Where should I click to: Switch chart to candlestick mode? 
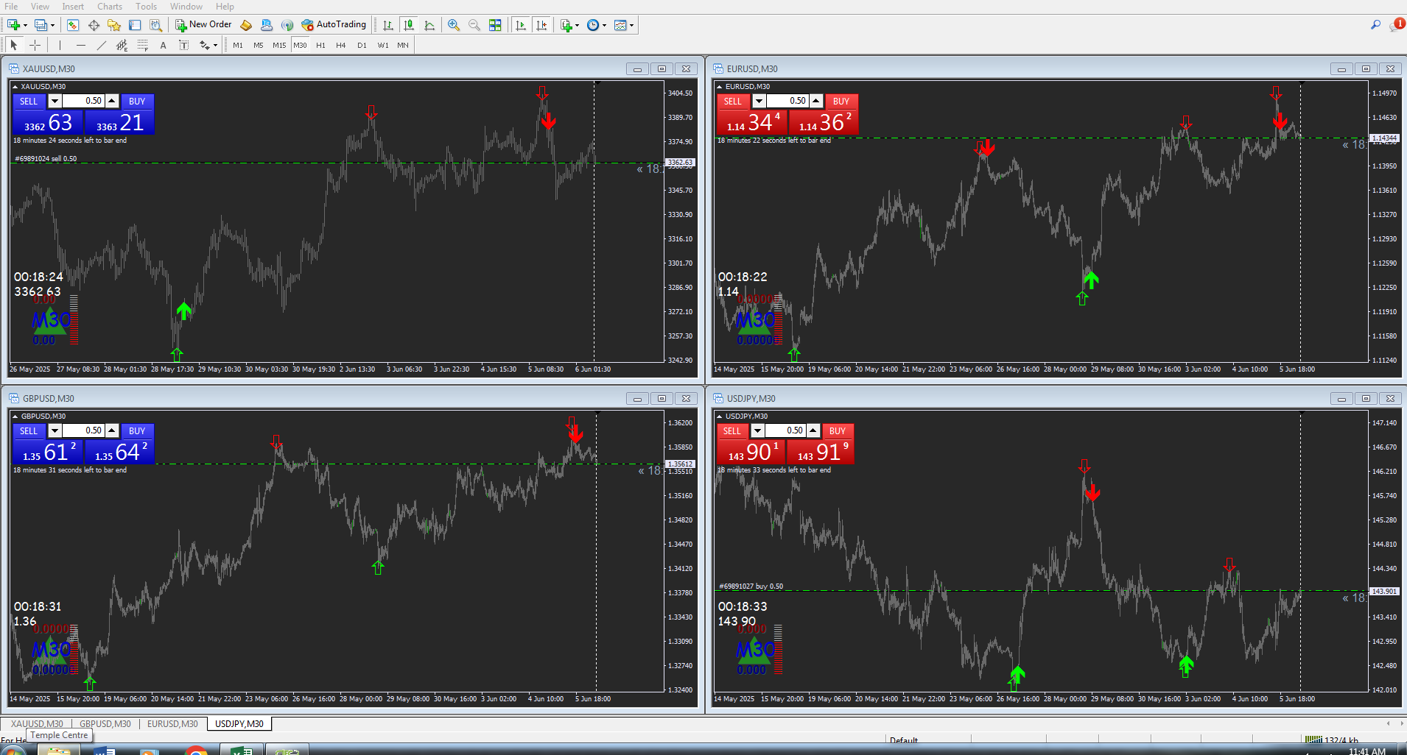409,25
